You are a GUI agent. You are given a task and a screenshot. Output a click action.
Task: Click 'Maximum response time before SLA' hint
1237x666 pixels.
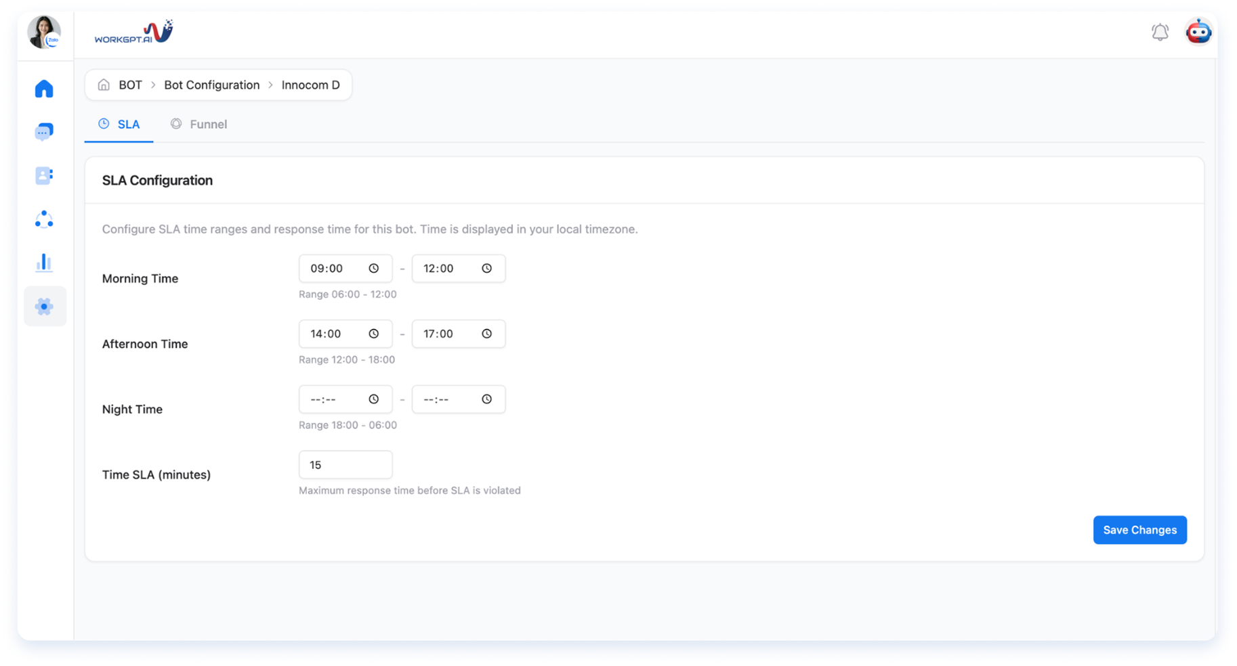coord(410,491)
